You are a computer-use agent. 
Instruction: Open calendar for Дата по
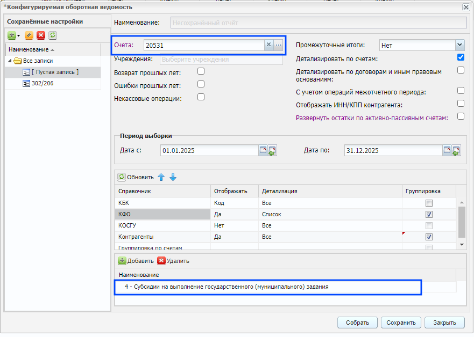pyautogui.click(x=447, y=150)
